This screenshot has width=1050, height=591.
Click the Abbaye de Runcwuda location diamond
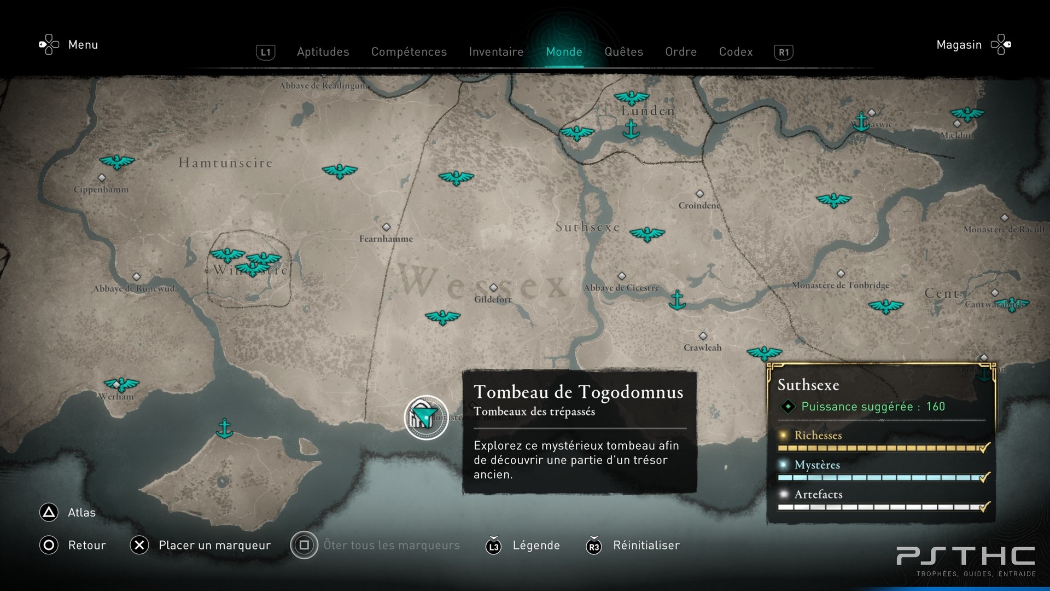136,277
